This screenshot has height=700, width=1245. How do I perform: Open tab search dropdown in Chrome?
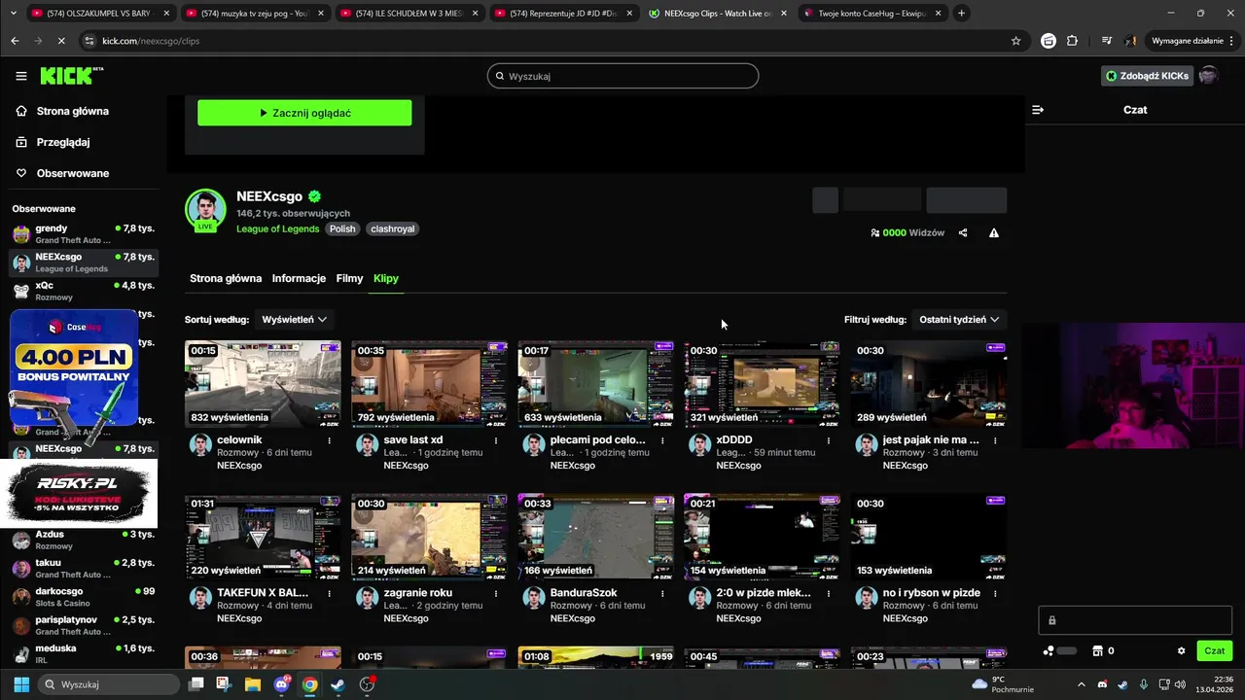pyautogui.click(x=15, y=14)
